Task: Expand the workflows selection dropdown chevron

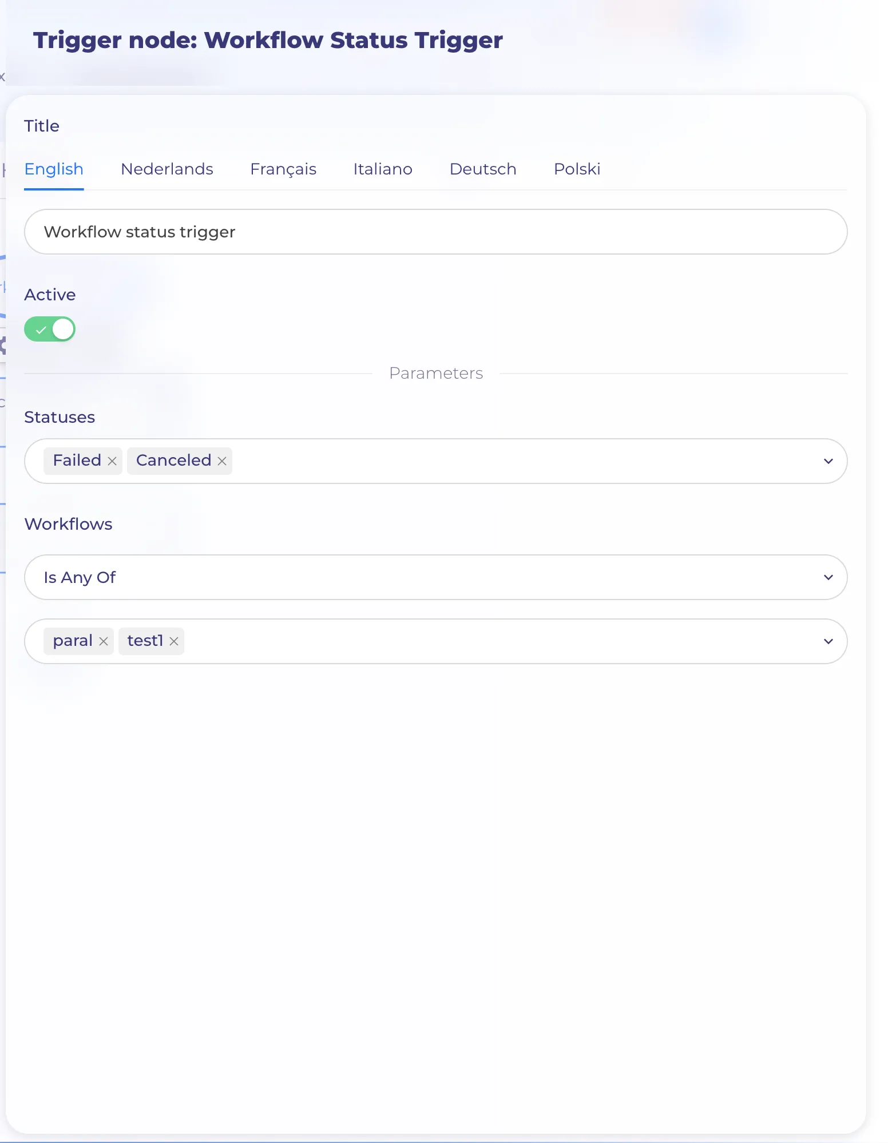Action: click(828, 641)
